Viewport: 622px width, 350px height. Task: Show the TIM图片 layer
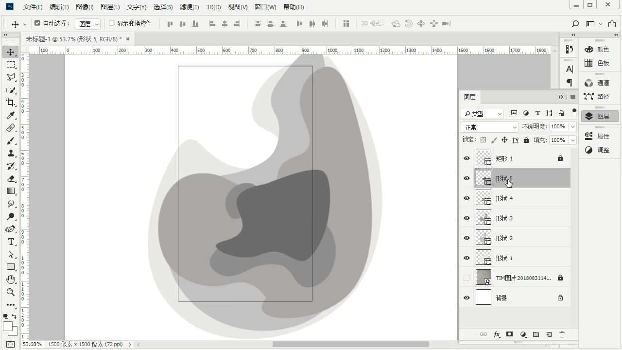(x=466, y=278)
